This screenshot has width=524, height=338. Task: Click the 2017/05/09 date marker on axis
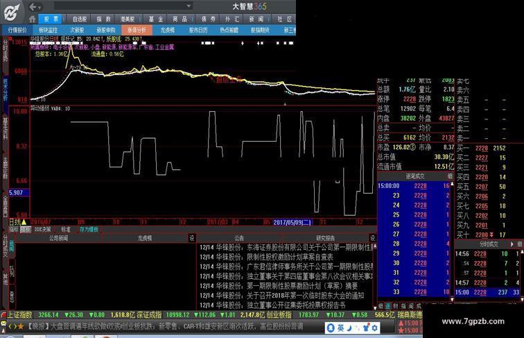(292, 223)
